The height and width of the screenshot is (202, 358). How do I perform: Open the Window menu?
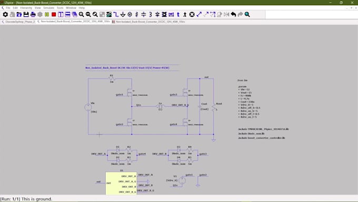point(71,8)
